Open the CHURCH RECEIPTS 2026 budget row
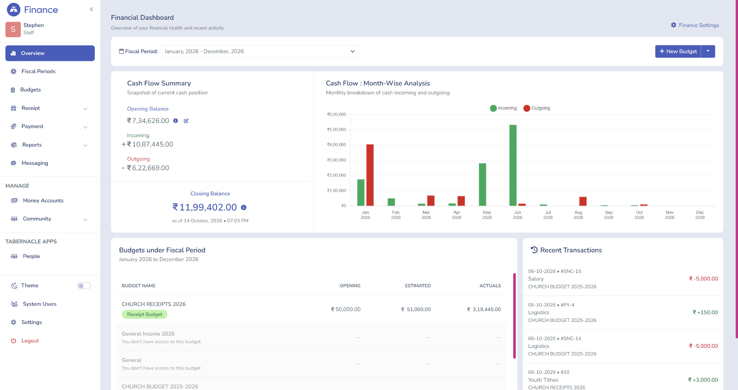The width and height of the screenshot is (738, 390). click(x=311, y=309)
